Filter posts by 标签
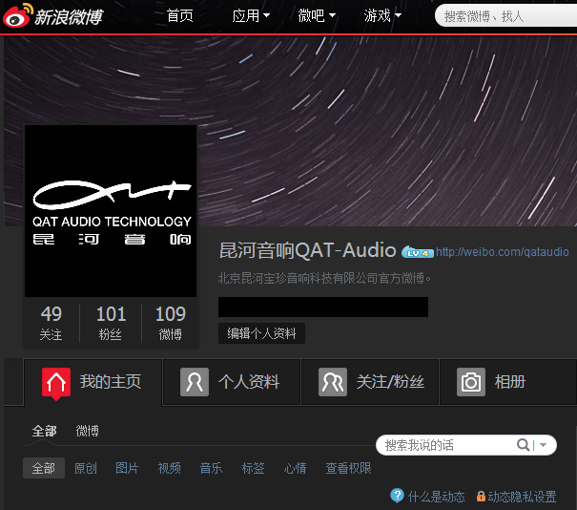The image size is (577, 510). pyautogui.click(x=253, y=468)
